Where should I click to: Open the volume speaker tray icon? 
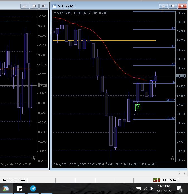pos(152,188)
